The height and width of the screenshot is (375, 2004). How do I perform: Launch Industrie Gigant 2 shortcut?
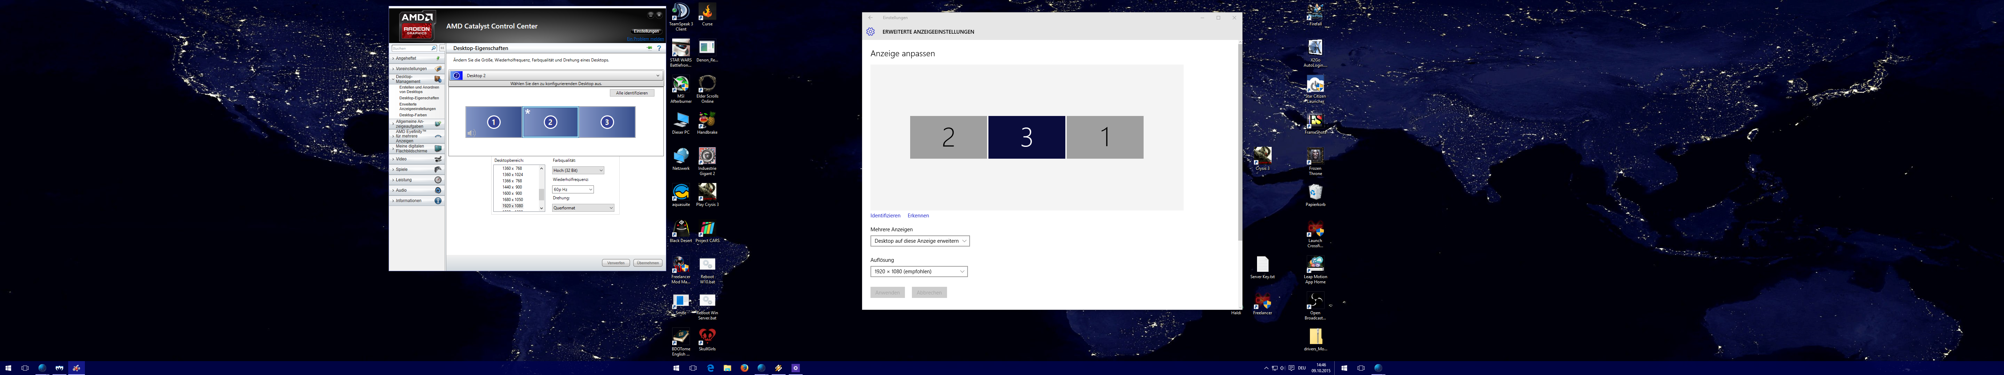tap(707, 161)
